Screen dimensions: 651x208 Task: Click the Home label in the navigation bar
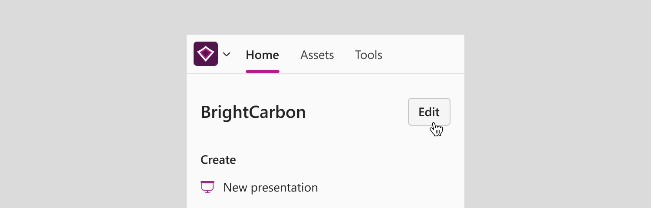[262, 55]
